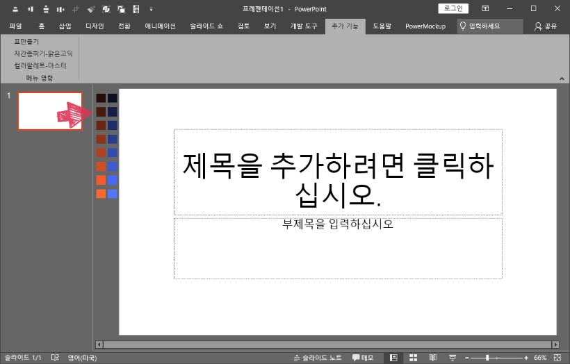The width and height of the screenshot is (570, 364).
Task: Click the spell check icon in status bar
Action: click(55, 358)
